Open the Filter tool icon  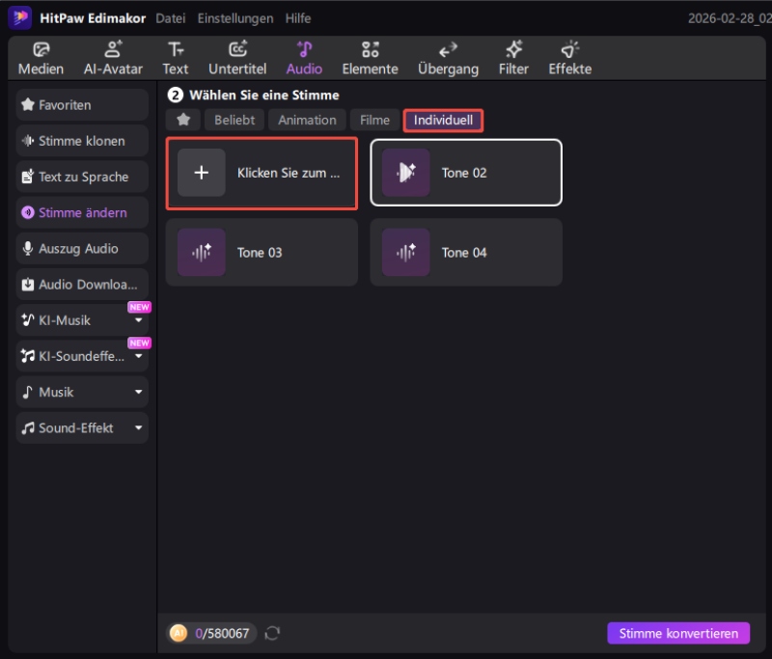coord(513,50)
